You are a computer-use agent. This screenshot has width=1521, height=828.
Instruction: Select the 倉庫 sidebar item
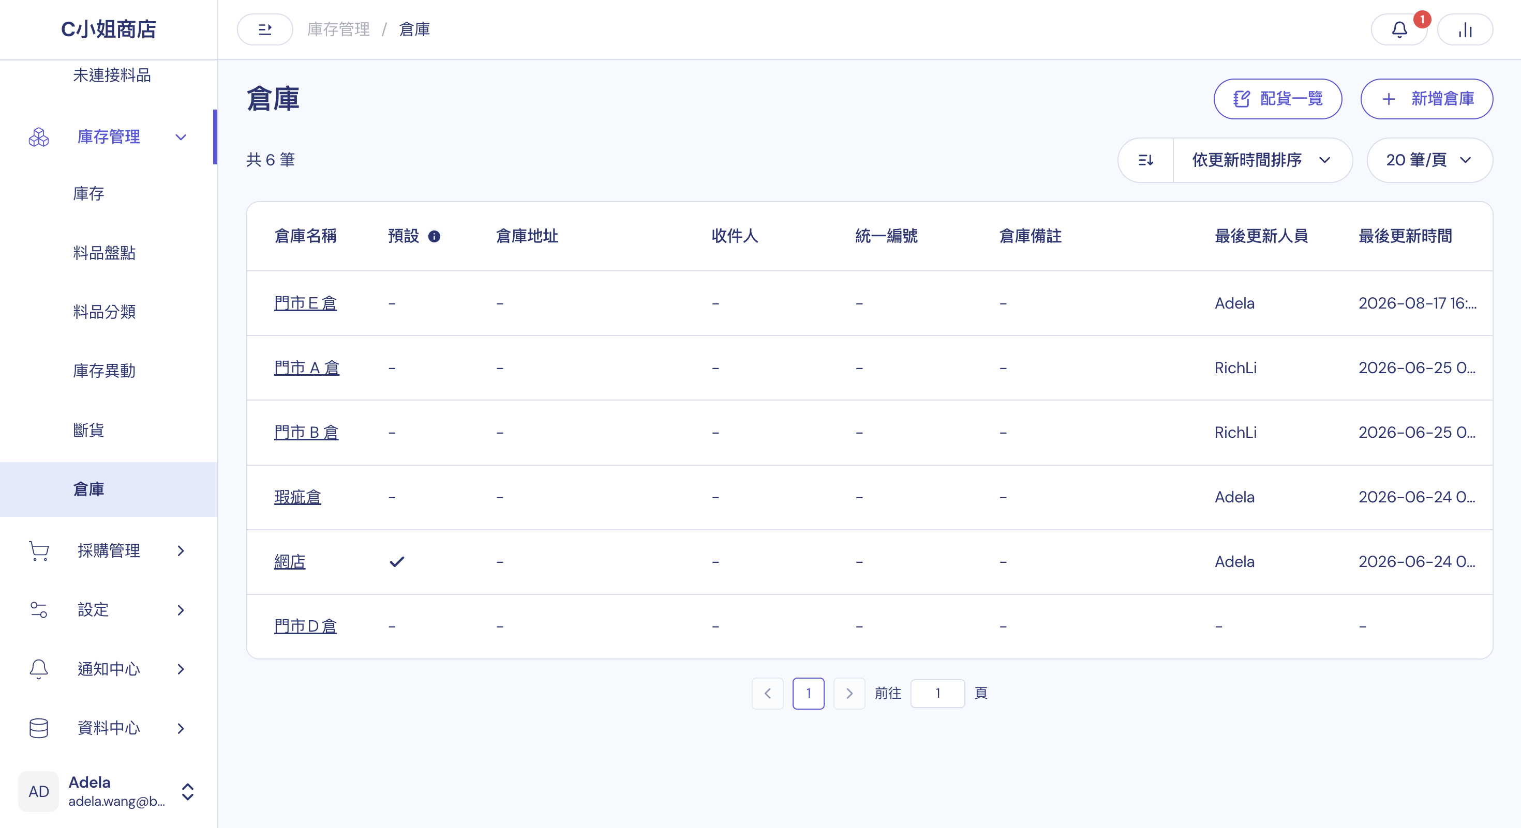[x=109, y=489]
